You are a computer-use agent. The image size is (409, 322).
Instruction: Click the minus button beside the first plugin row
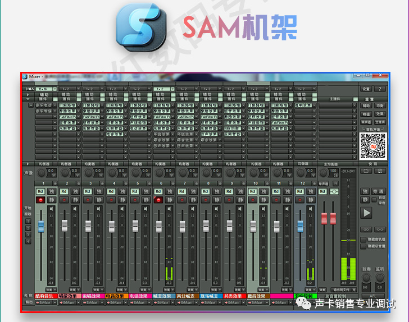(x=31, y=105)
